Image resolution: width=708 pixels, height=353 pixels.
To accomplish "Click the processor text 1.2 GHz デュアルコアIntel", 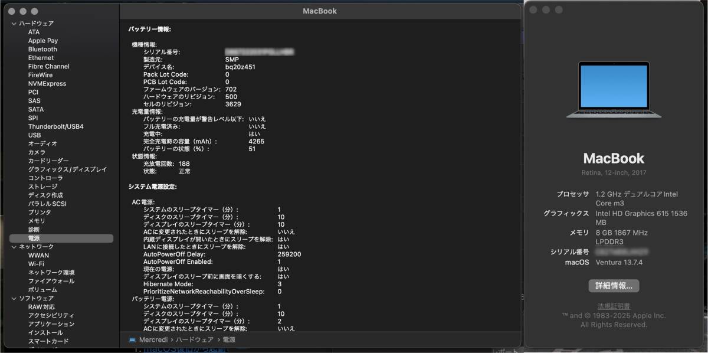I will (x=637, y=194).
